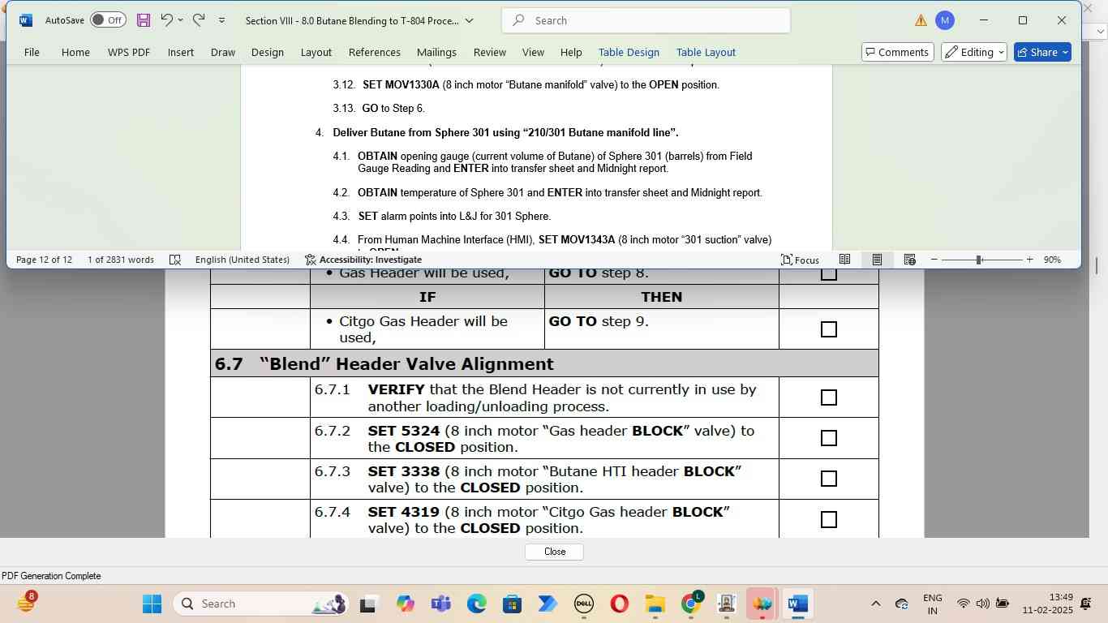Click the zoom in plus icon
1108x623 pixels.
point(1029,260)
